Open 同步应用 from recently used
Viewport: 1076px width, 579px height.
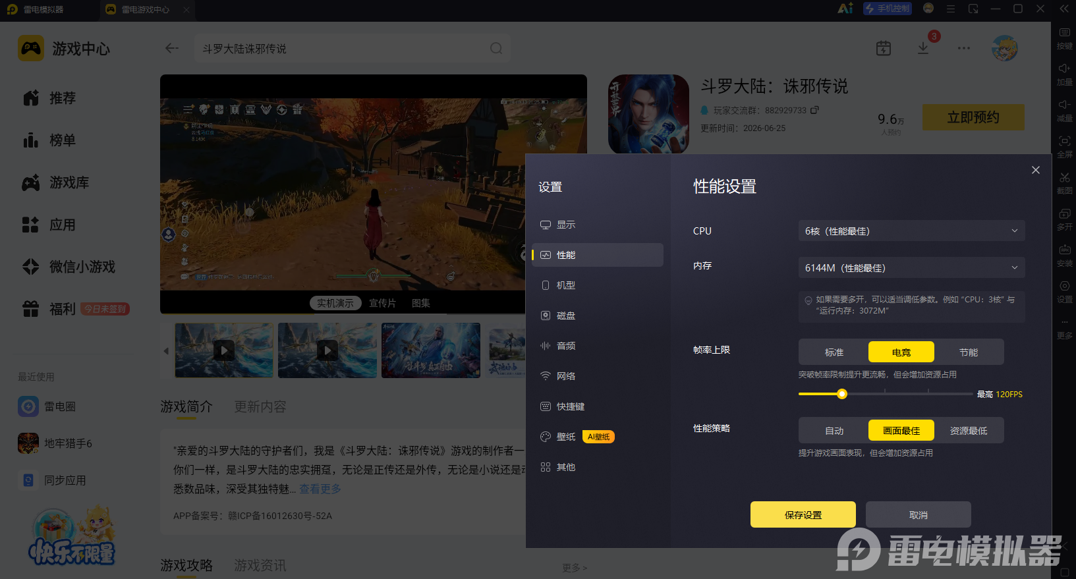(52, 480)
